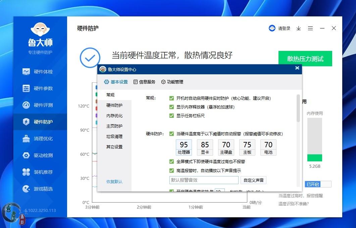Edit the 电池 threshold value 70
The width and height of the screenshot is (356, 228).
(268, 145)
